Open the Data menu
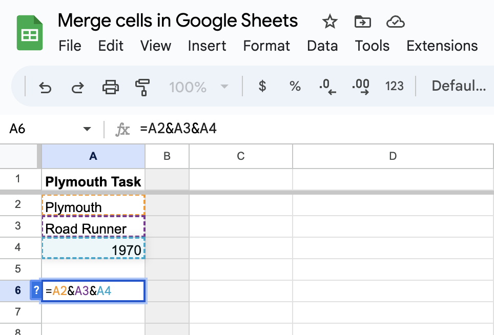 (x=322, y=46)
